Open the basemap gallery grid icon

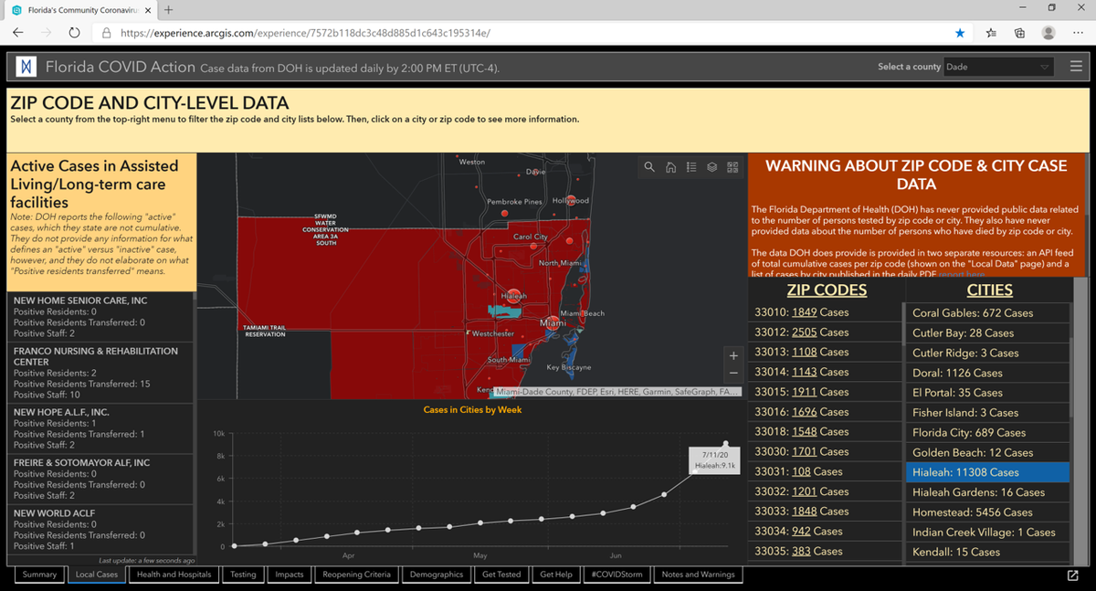click(732, 167)
